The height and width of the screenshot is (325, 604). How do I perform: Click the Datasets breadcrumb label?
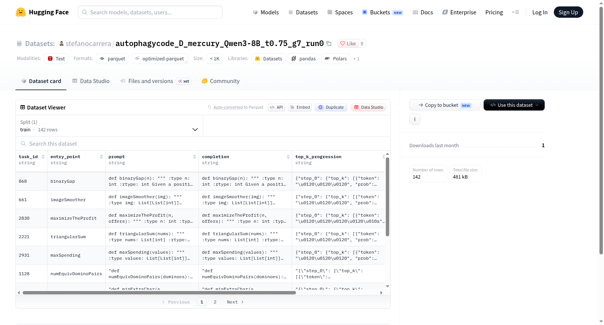pos(40,43)
